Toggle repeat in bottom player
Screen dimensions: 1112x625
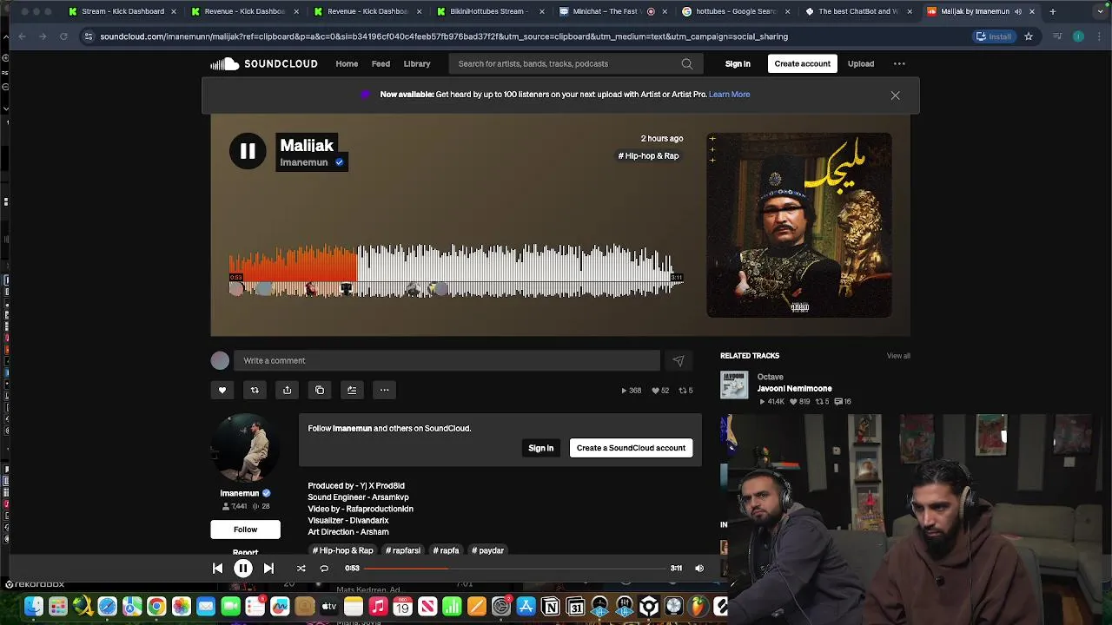(324, 569)
